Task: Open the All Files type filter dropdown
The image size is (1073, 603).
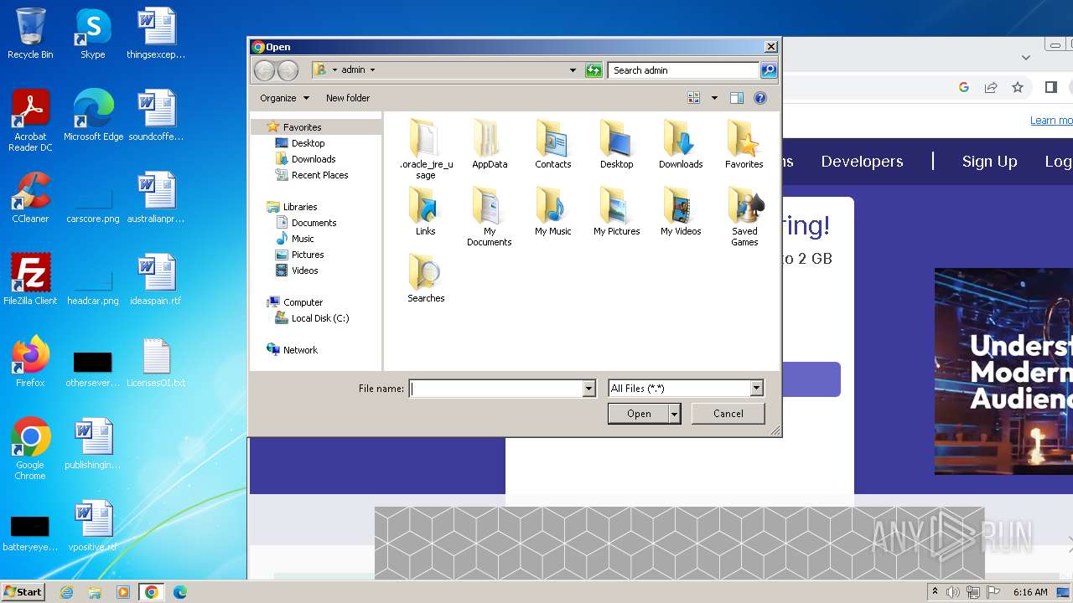Action: point(756,389)
